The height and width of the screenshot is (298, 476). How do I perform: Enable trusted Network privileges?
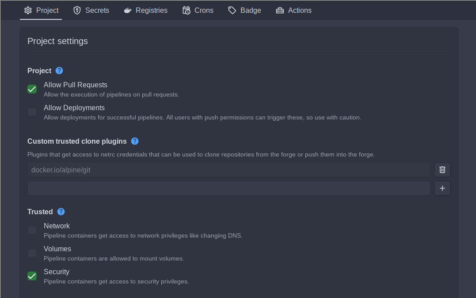32,230
